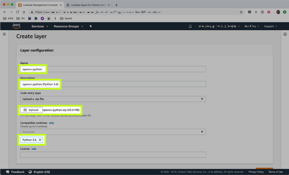Open the region selector dropdown
The height and width of the screenshot is (175, 289).
pyautogui.click(x=252, y=26)
